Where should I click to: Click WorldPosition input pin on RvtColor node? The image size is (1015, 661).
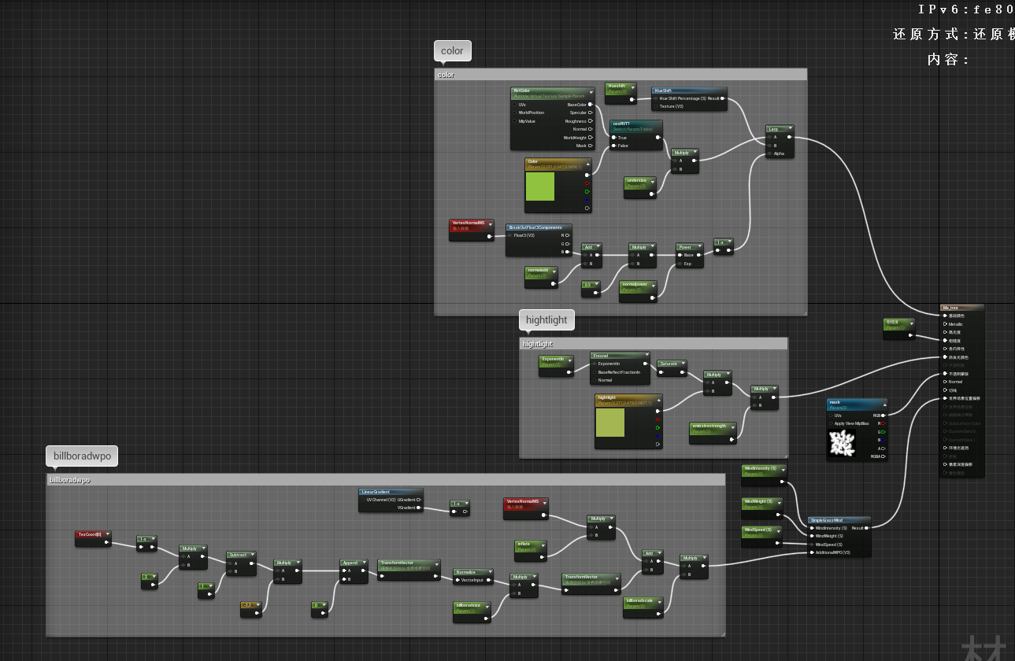point(515,113)
